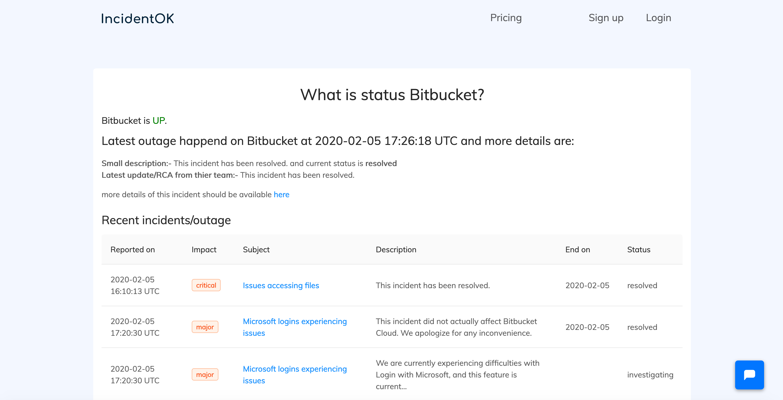Click the Status column header
The width and height of the screenshot is (783, 400).
coord(639,250)
